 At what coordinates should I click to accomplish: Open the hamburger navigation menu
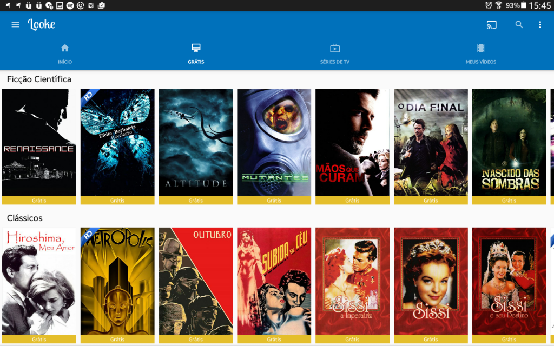tap(15, 25)
